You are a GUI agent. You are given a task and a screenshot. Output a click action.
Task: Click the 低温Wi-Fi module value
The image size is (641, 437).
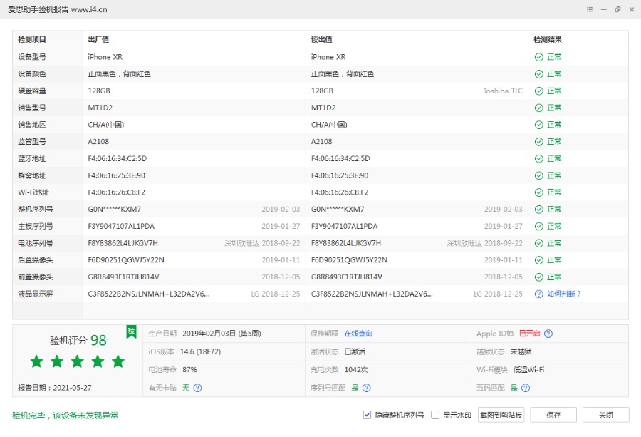(x=528, y=369)
